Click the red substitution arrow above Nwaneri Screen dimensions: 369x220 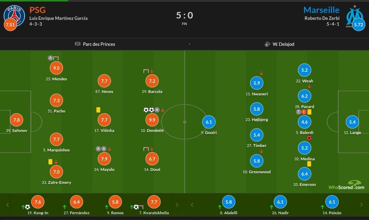coord(261,73)
